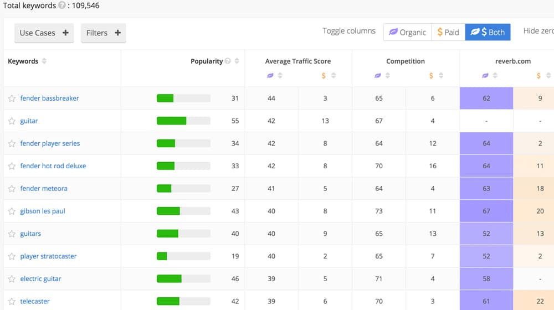This screenshot has height=310, width=554.
Task: Star the guitars keyword row
Action: [12, 234]
